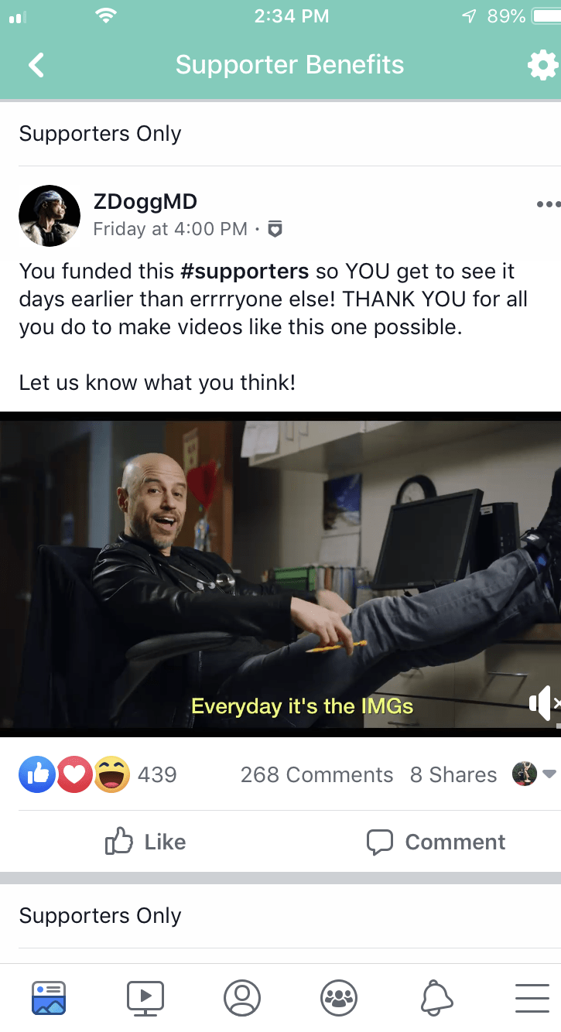This screenshot has height=1032, width=561.
Task: Open the three-dot post options menu
Action: click(548, 205)
